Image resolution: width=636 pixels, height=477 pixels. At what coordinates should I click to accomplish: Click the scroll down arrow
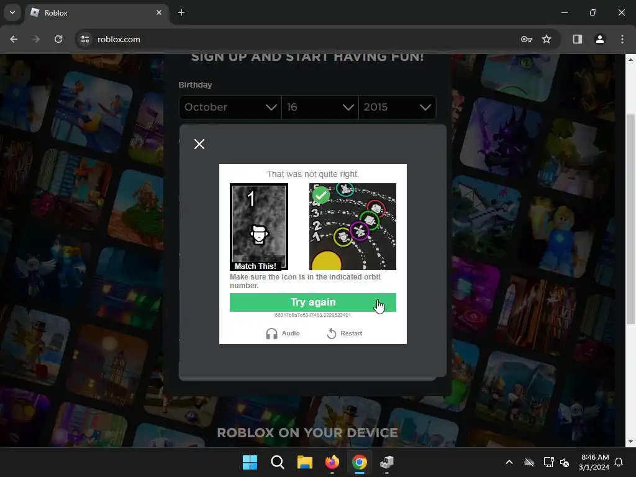pyautogui.click(x=631, y=442)
